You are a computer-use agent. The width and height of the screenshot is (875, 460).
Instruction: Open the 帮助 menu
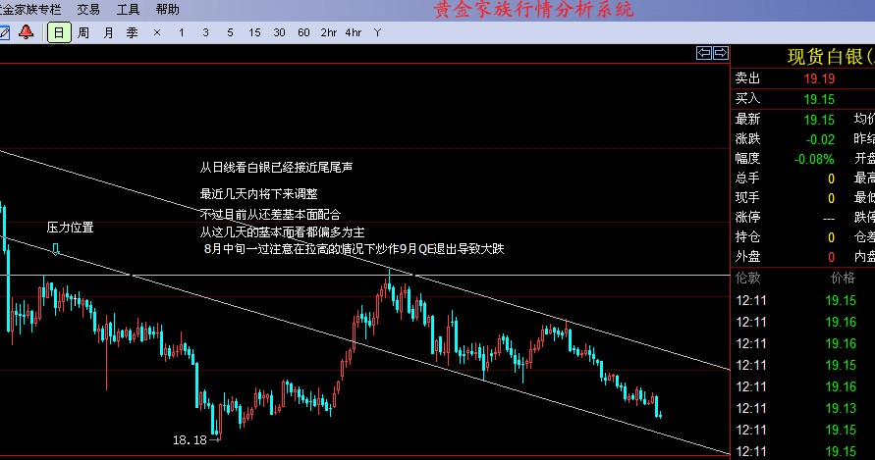(167, 10)
